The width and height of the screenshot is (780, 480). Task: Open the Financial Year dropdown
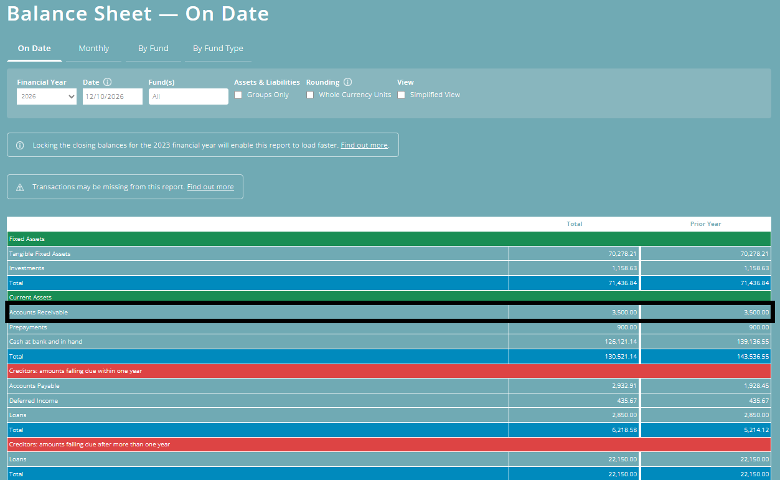click(x=47, y=96)
